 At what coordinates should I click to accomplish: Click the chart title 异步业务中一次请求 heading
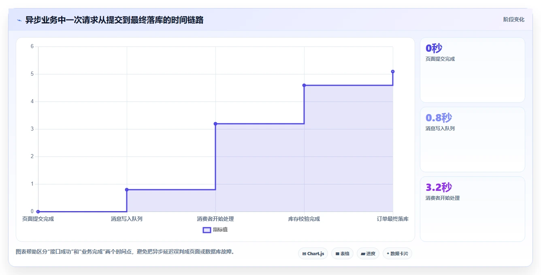pos(114,20)
